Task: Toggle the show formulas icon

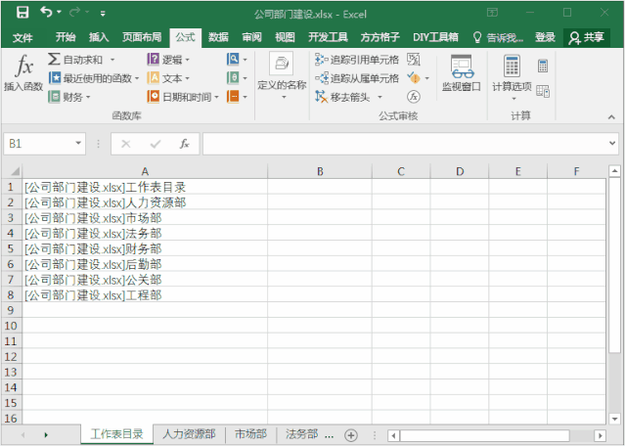Action: pos(414,60)
